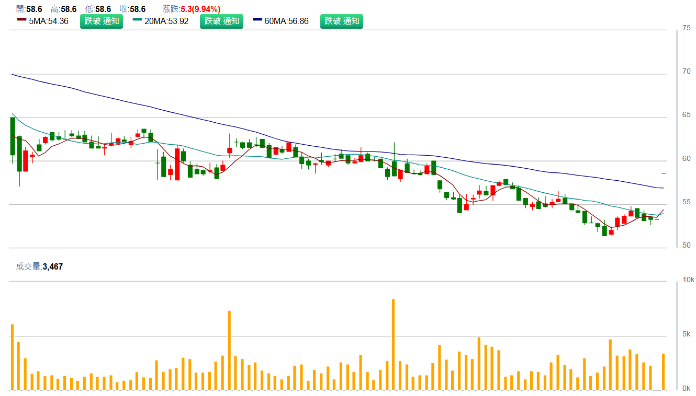Click the 漲跌 value 5.3(9.94%)
Screen dimensions: 696x396
[200, 9]
